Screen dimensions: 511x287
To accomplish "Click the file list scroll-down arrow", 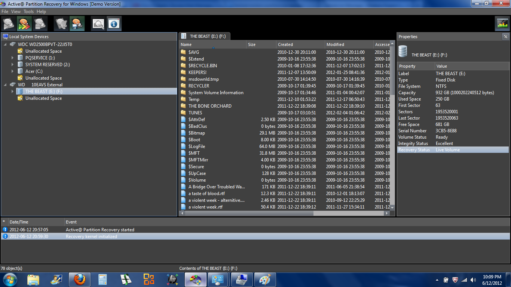I will 392,207.
